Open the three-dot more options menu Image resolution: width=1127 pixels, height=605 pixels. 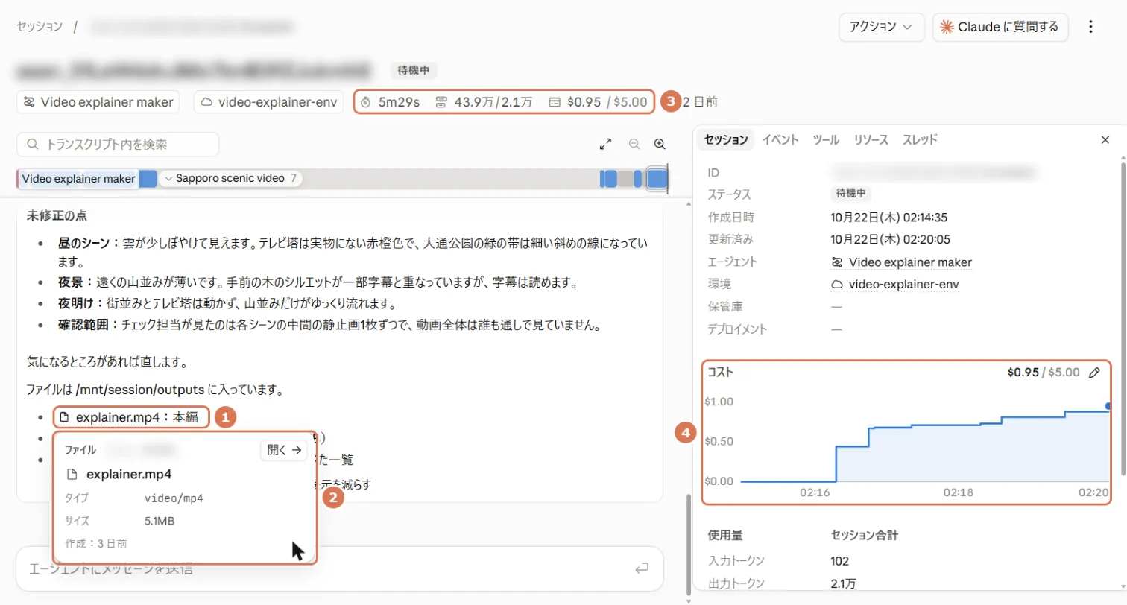[1090, 27]
